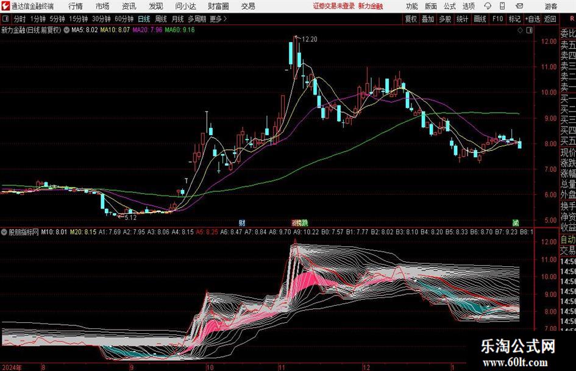Open main chart settings dropdown next to 新力金融
Viewport: 576px width, 371px height.
(x=66, y=30)
